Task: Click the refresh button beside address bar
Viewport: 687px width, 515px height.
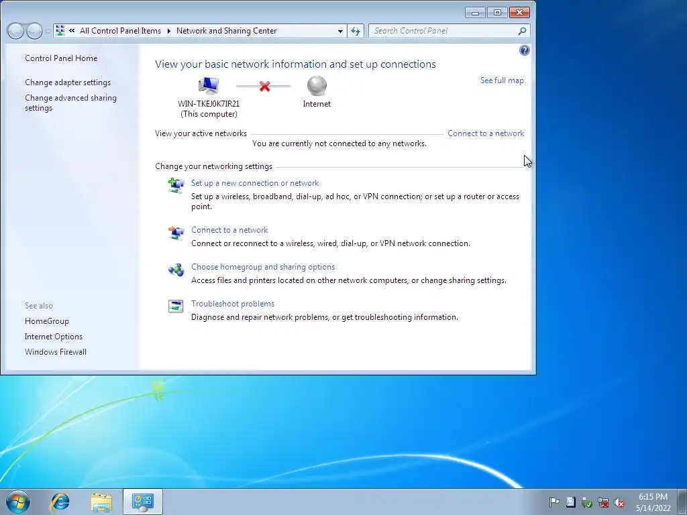Action: point(356,31)
